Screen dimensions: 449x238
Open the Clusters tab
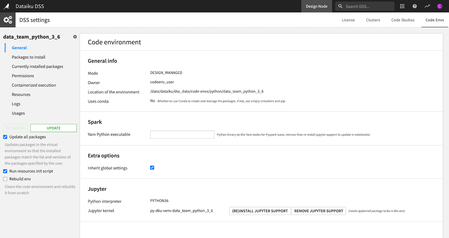[x=373, y=20]
